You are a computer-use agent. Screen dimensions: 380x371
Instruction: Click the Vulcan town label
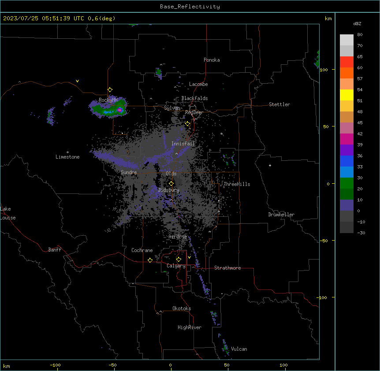tap(239, 349)
